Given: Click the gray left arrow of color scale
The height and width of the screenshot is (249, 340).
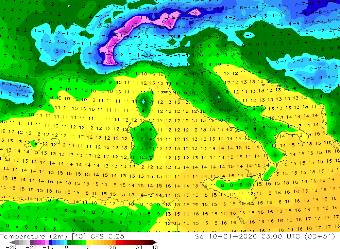Looking at the screenshot, I should coord(13,243).
